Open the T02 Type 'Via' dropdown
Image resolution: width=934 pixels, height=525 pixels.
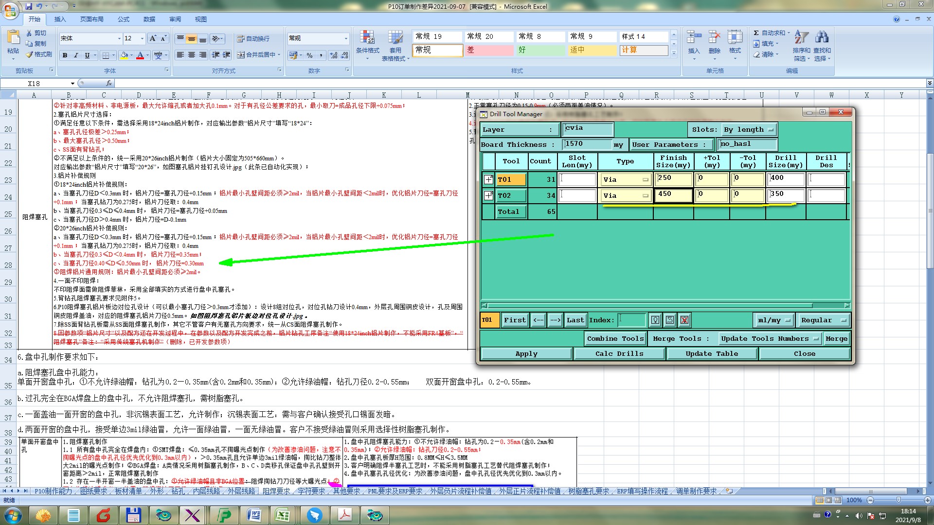click(626, 195)
